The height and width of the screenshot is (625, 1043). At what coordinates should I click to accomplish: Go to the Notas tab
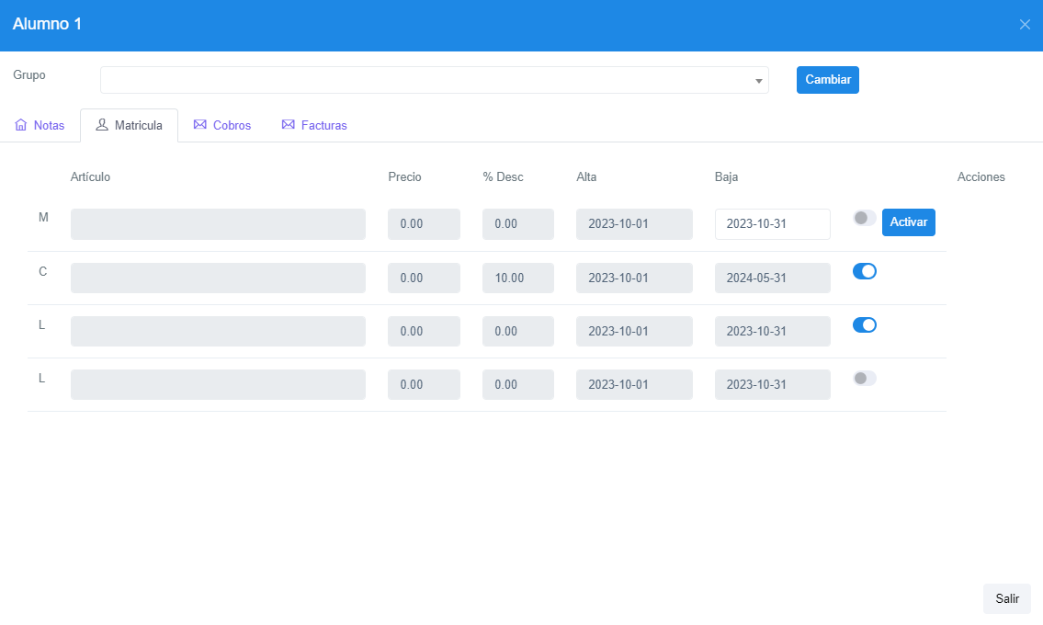tap(49, 125)
